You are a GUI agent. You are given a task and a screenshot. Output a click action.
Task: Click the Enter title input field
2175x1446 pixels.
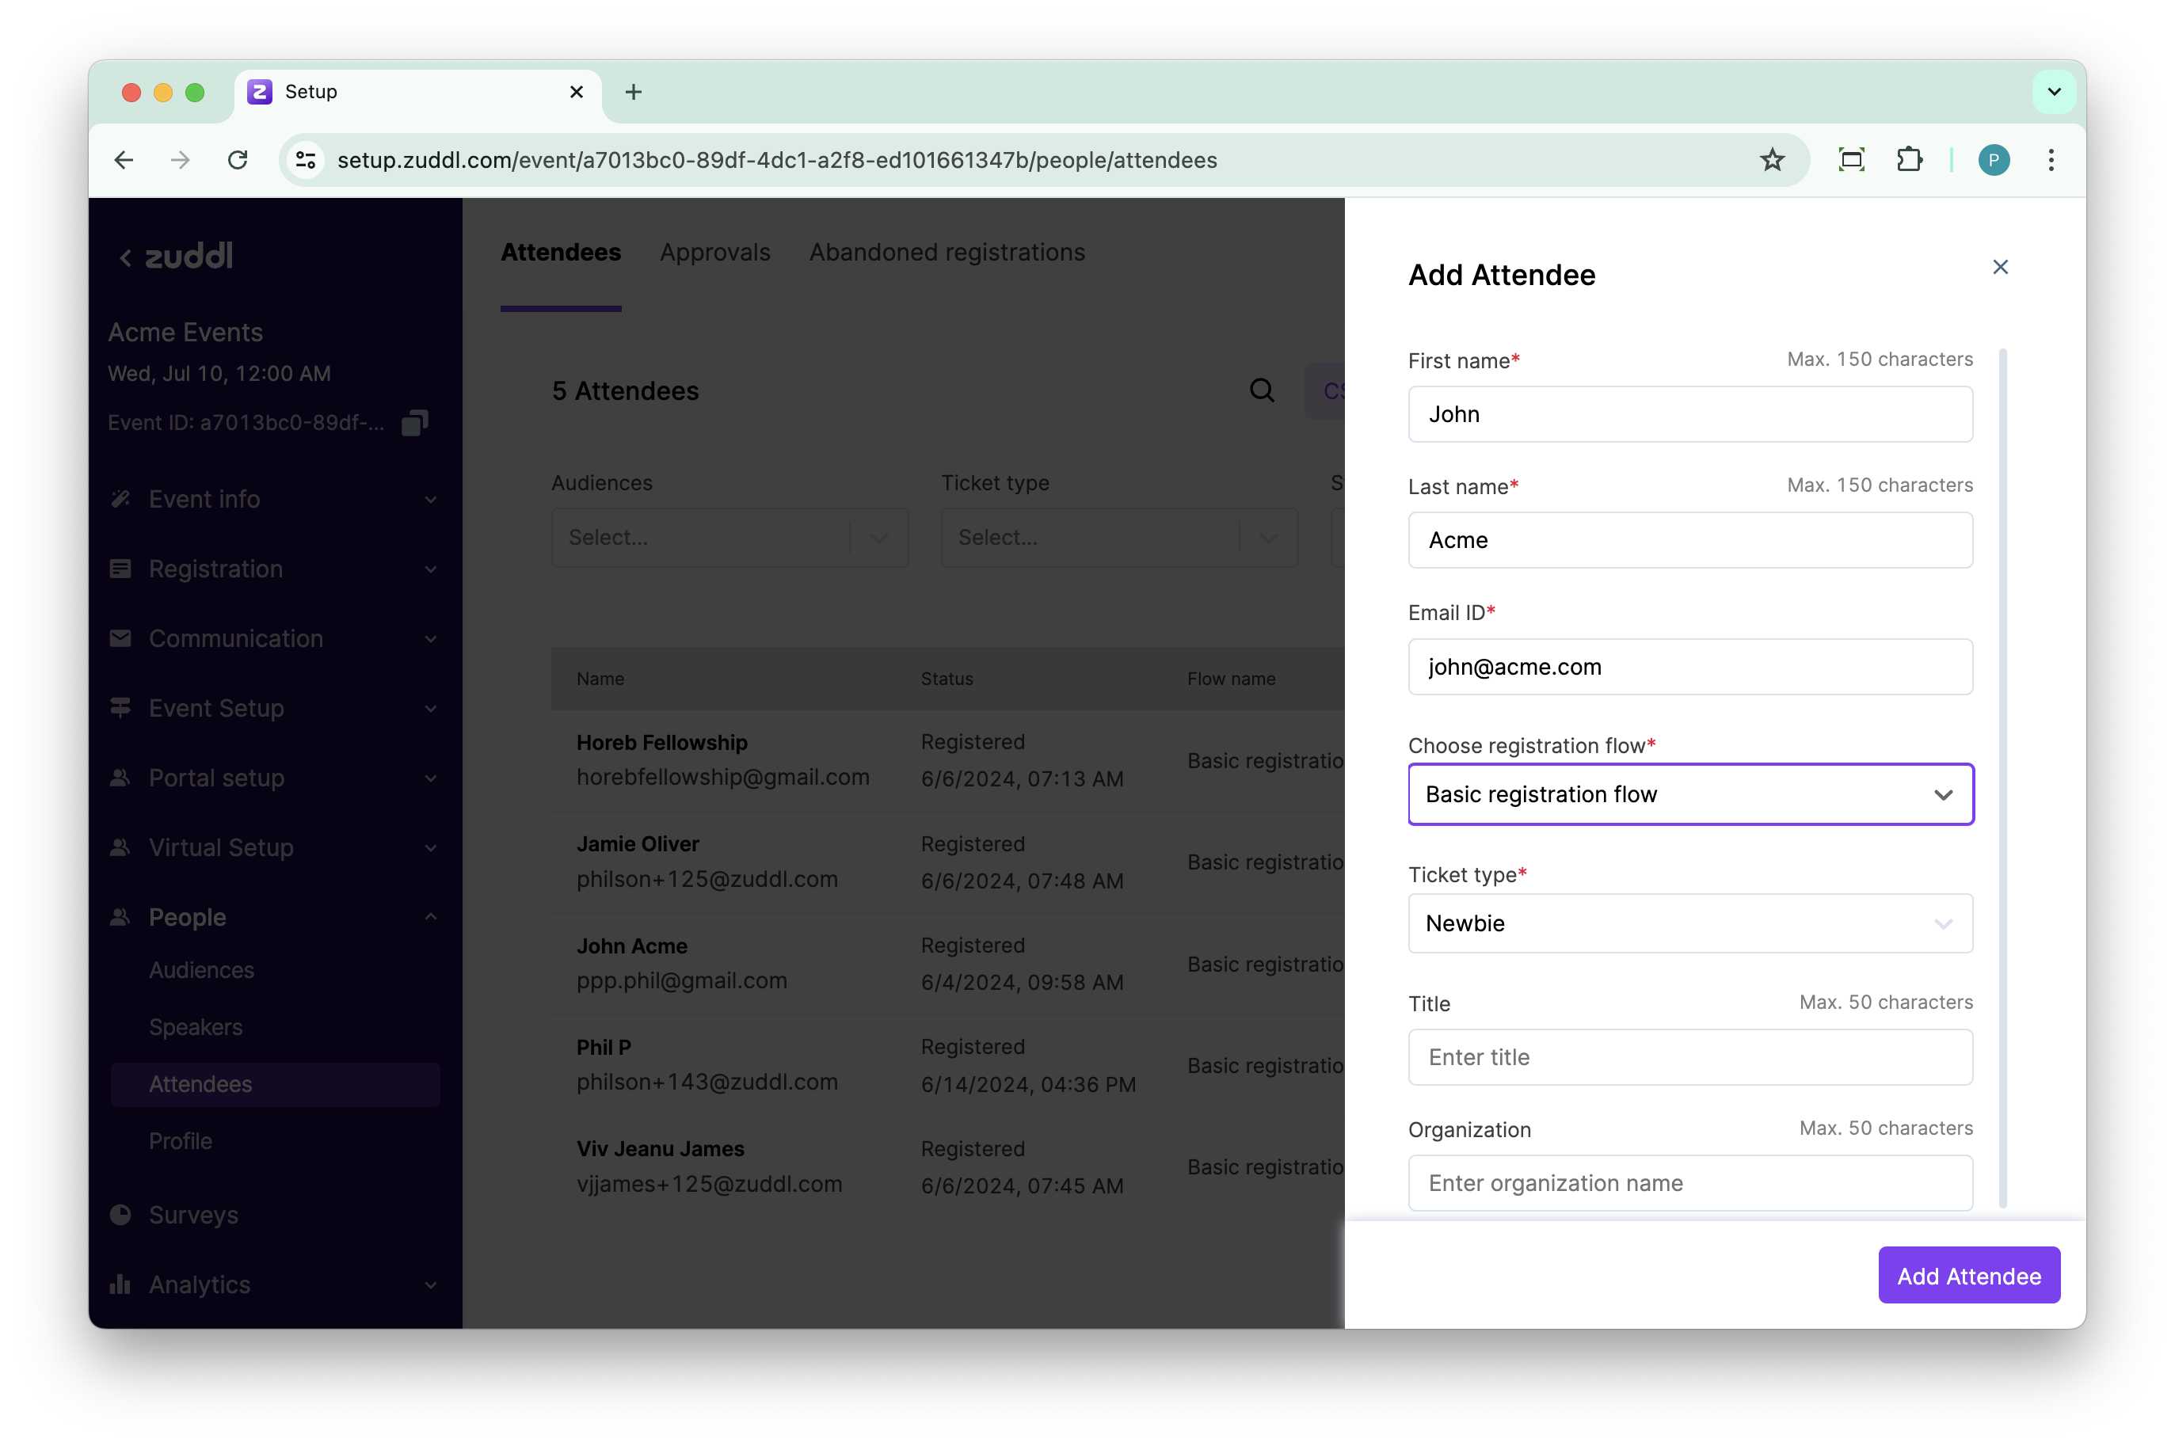(1689, 1057)
